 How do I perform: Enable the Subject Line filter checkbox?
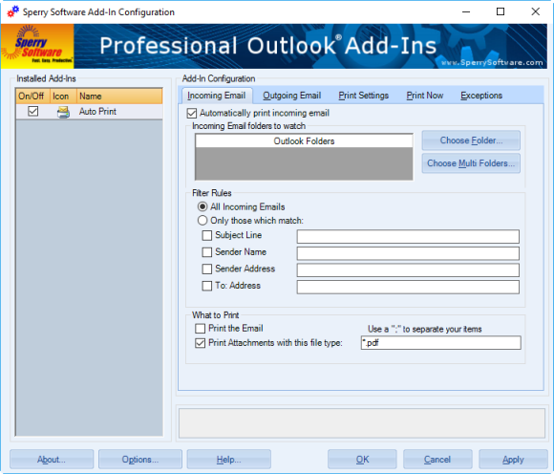(206, 235)
